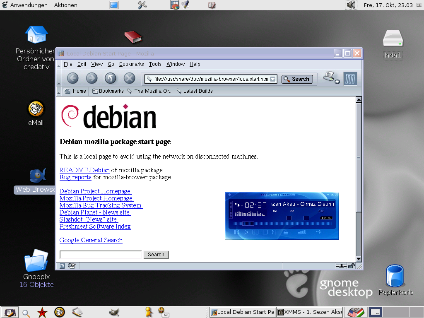The image size is (424, 318).
Task: Open the Mail component icon in status bar
Action: 72,266
